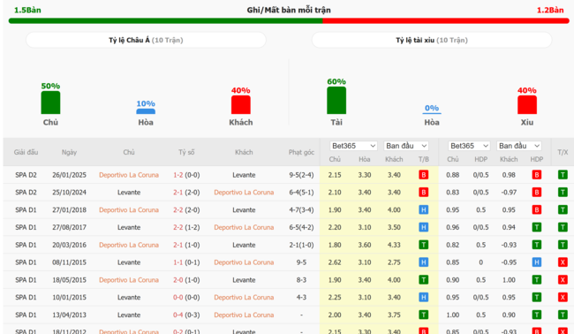Viewport: 574px width, 334px height.
Task: Click green T T/X badge in 20/03/2016 row
Action: (563, 245)
